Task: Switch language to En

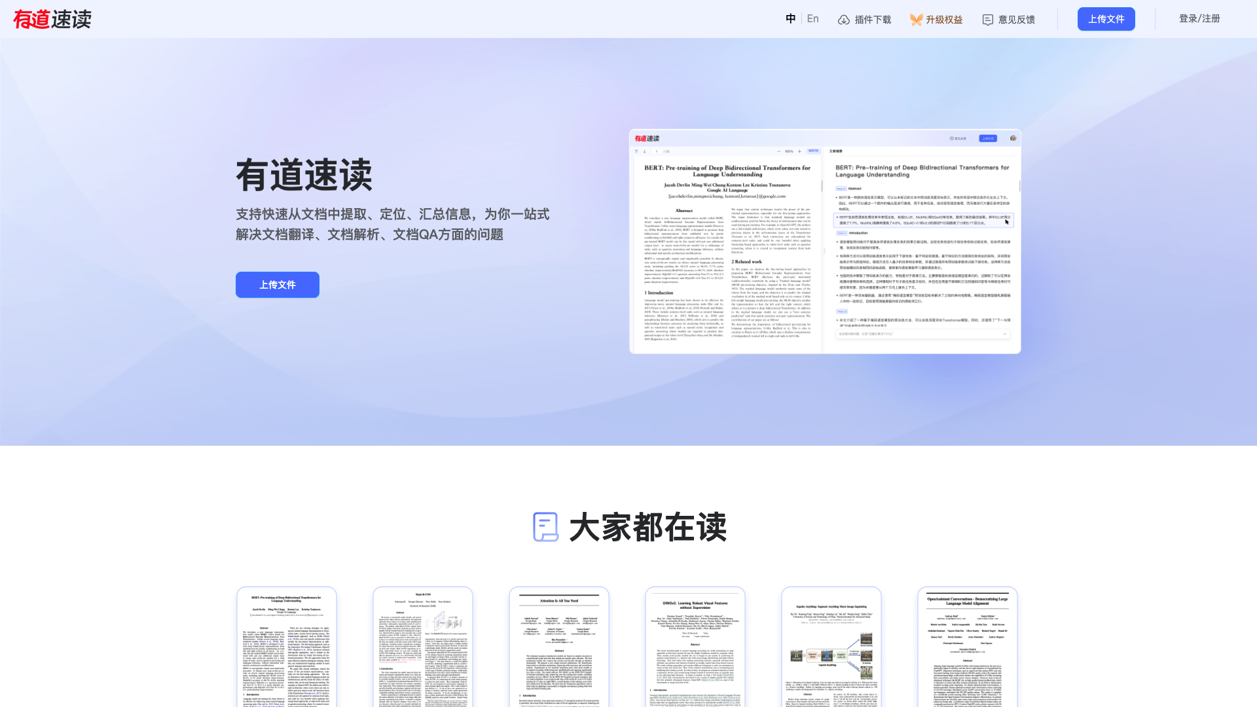Action: [813, 19]
